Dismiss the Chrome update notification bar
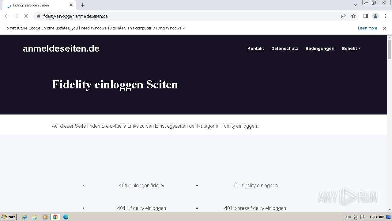The height and width of the screenshot is (221, 392). tap(385, 28)
